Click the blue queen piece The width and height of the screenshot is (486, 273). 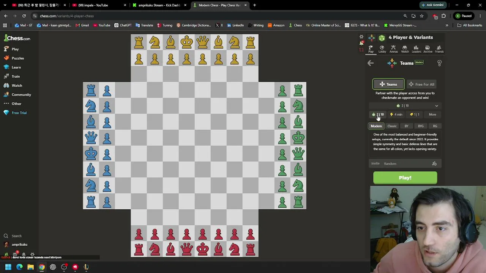pyautogui.click(x=91, y=138)
